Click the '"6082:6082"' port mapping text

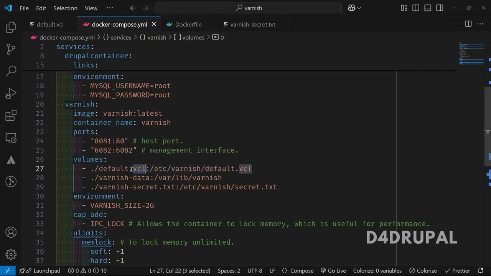click(114, 150)
